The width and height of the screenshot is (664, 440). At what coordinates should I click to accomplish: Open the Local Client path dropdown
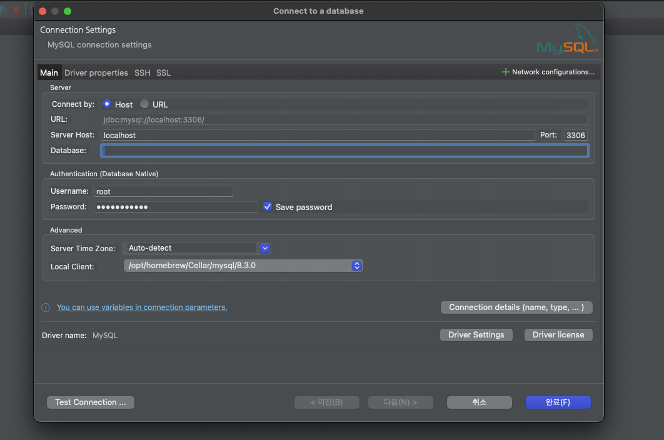243,266
